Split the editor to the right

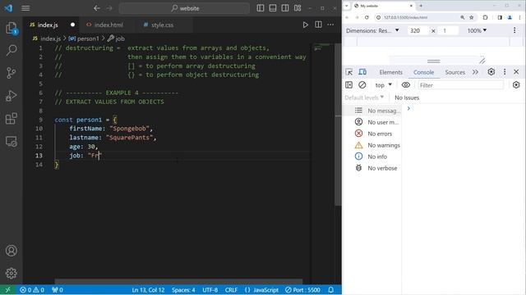318,25
